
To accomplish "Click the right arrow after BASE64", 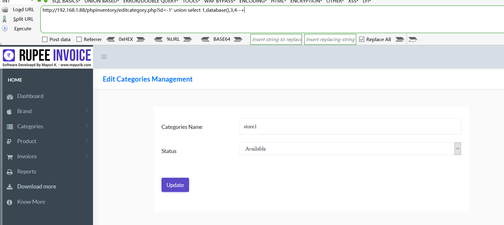I will (x=238, y=39).
